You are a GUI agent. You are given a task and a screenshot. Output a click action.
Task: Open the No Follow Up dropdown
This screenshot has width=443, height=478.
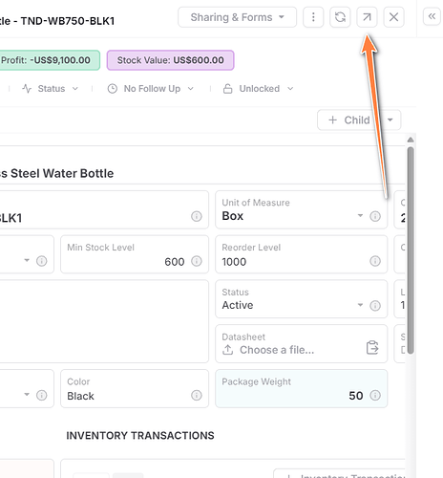(151, 89)
